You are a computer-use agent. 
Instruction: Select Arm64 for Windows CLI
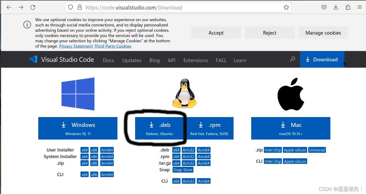[107, 174]
